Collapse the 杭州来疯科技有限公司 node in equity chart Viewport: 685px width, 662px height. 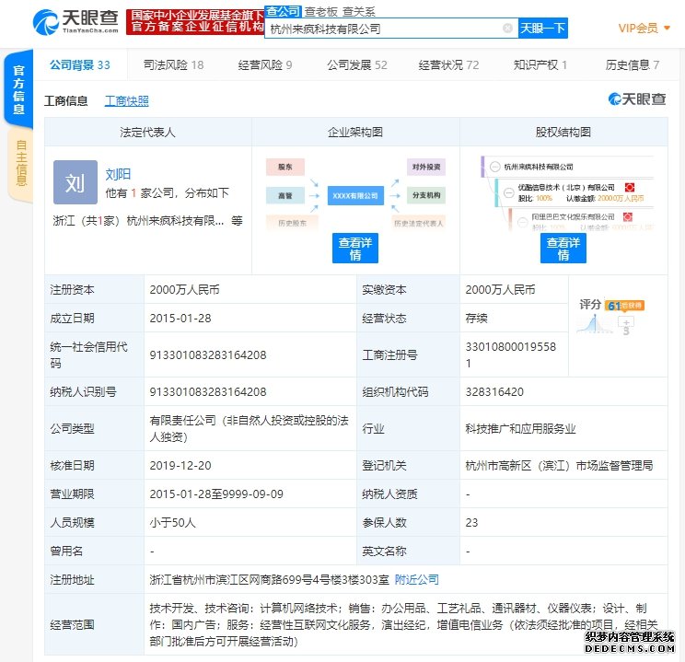494,167
